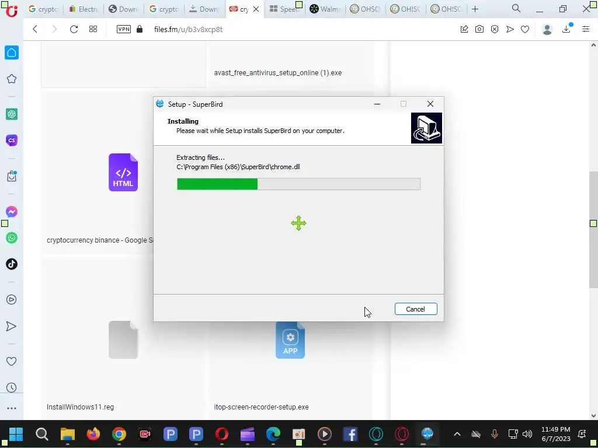Click the purple HTML file thumbnail
The height and width of the screenshot is (448, 598).
tap(123, 172)
